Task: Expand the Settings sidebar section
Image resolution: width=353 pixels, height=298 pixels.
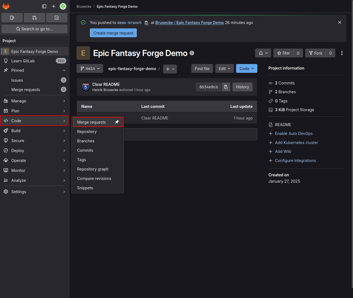Action: pos(35,192)
